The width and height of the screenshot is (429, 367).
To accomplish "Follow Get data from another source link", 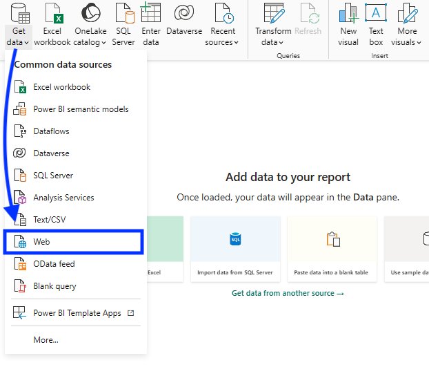I will tap(288, 293).
